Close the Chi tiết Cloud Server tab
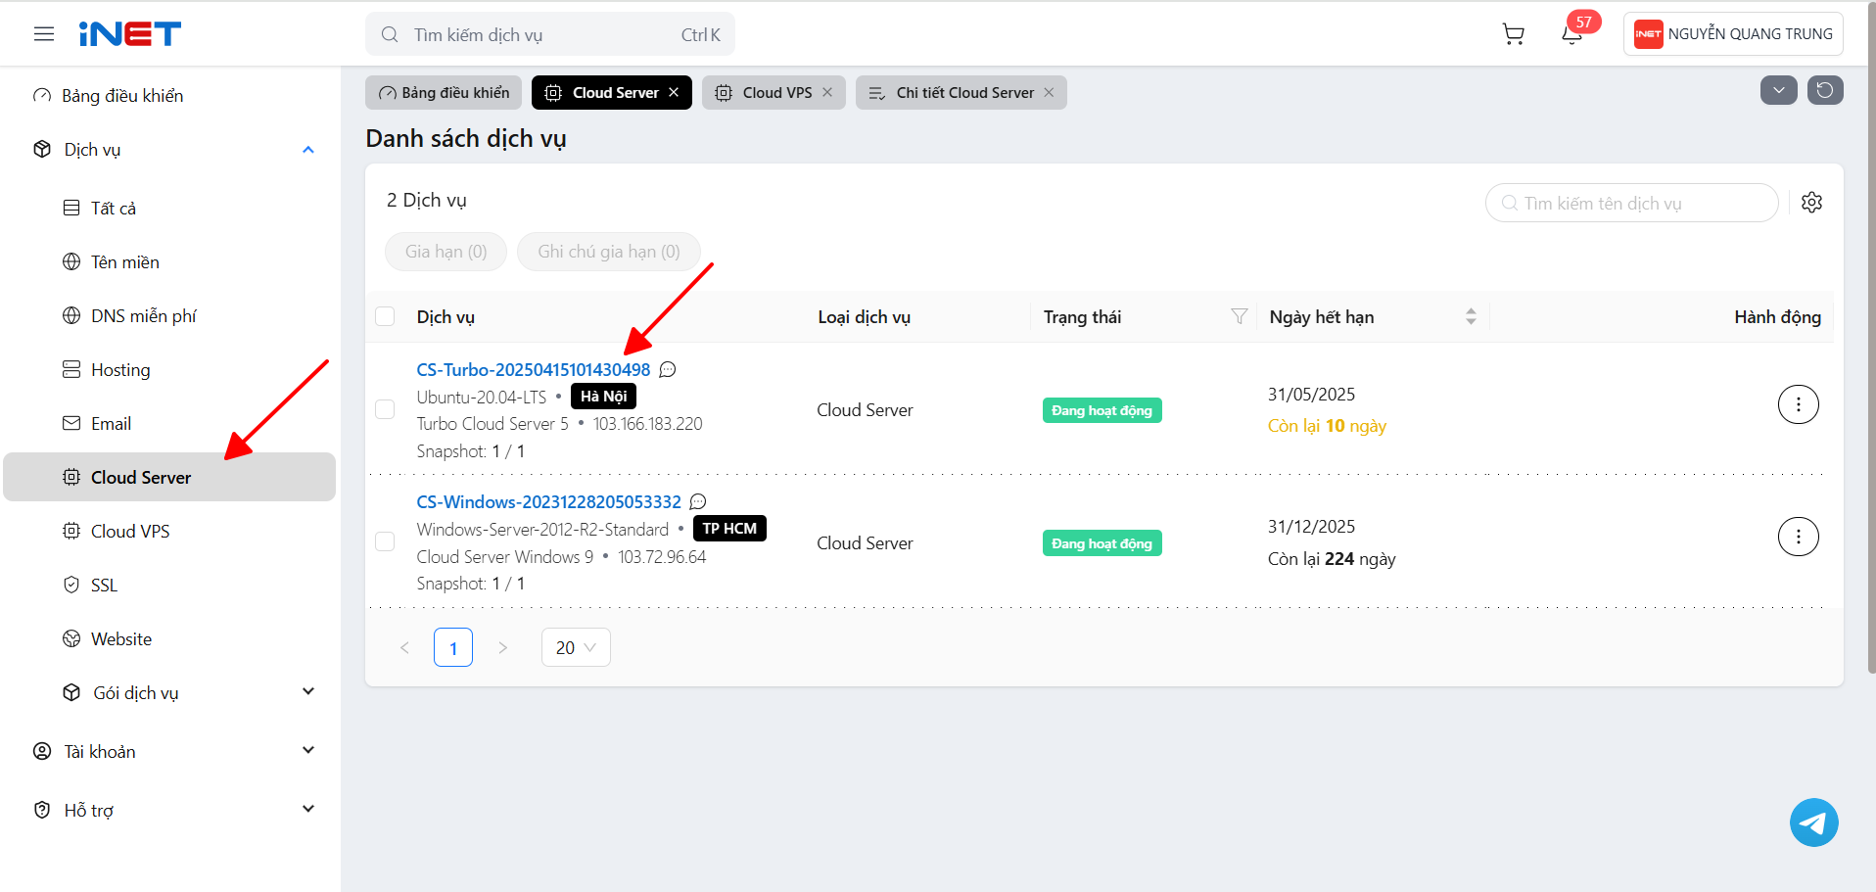Viewport: 1876px width, 892px height. click(1049, 92)
